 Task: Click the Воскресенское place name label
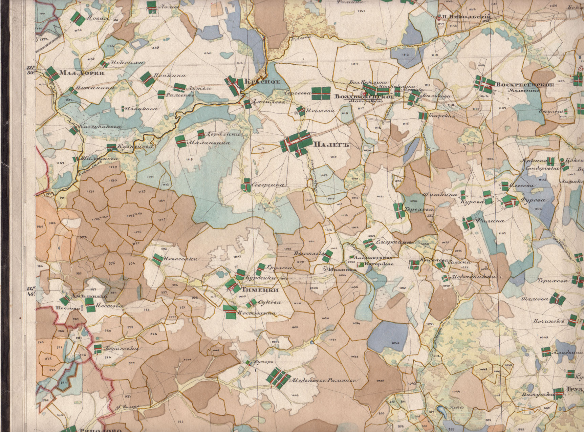coord(524,84)
